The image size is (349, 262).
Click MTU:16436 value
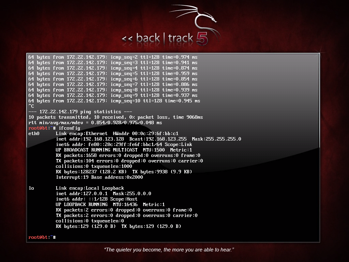coord(125,205)
